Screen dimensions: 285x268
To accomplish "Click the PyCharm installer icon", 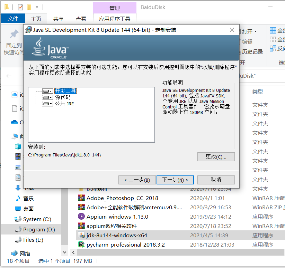I will pyautogui.click(x=81, y=244).
